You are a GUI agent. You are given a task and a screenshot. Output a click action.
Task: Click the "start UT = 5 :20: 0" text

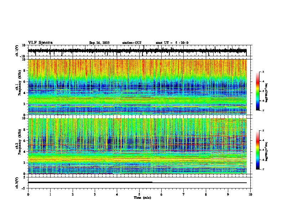pyautogui.click(x=172, y=43)
